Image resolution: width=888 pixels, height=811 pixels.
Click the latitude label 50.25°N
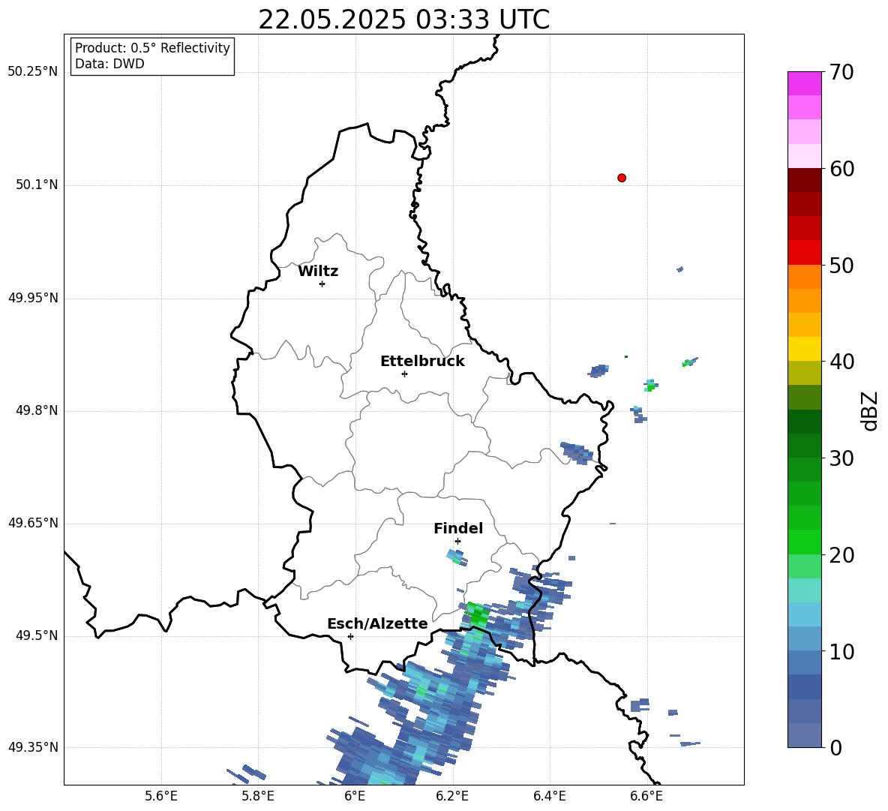(33, 72)
